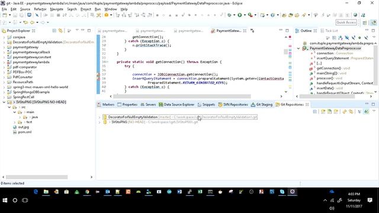Open the Action Center notification icon
379x213 pixels.
pos(370,200)
